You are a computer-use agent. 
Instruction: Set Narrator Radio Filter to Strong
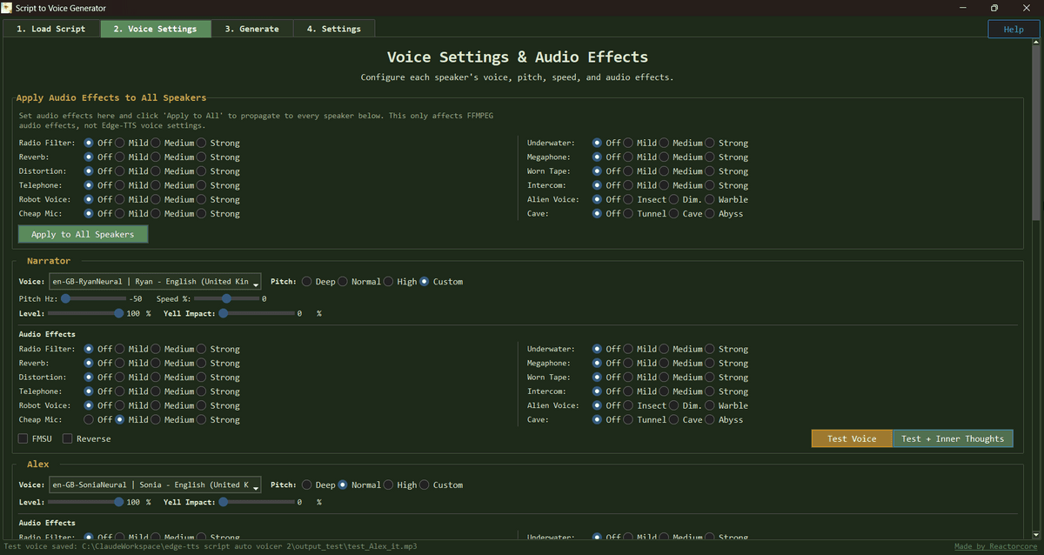pyautogui.click(x=217, y=350)
